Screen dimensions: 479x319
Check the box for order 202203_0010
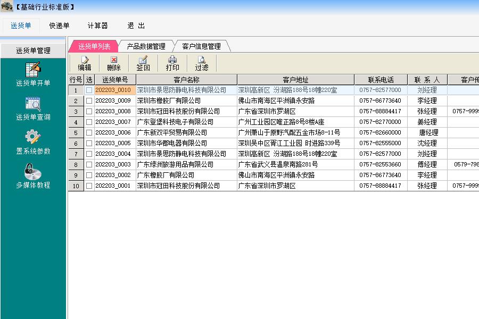(x=89, y=90)
